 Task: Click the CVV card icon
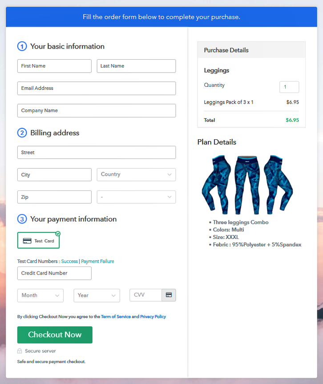pyautogui.click(x=169, y=295)
